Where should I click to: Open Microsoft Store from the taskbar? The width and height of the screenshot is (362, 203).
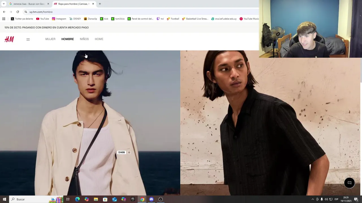[x=105, y=199]
